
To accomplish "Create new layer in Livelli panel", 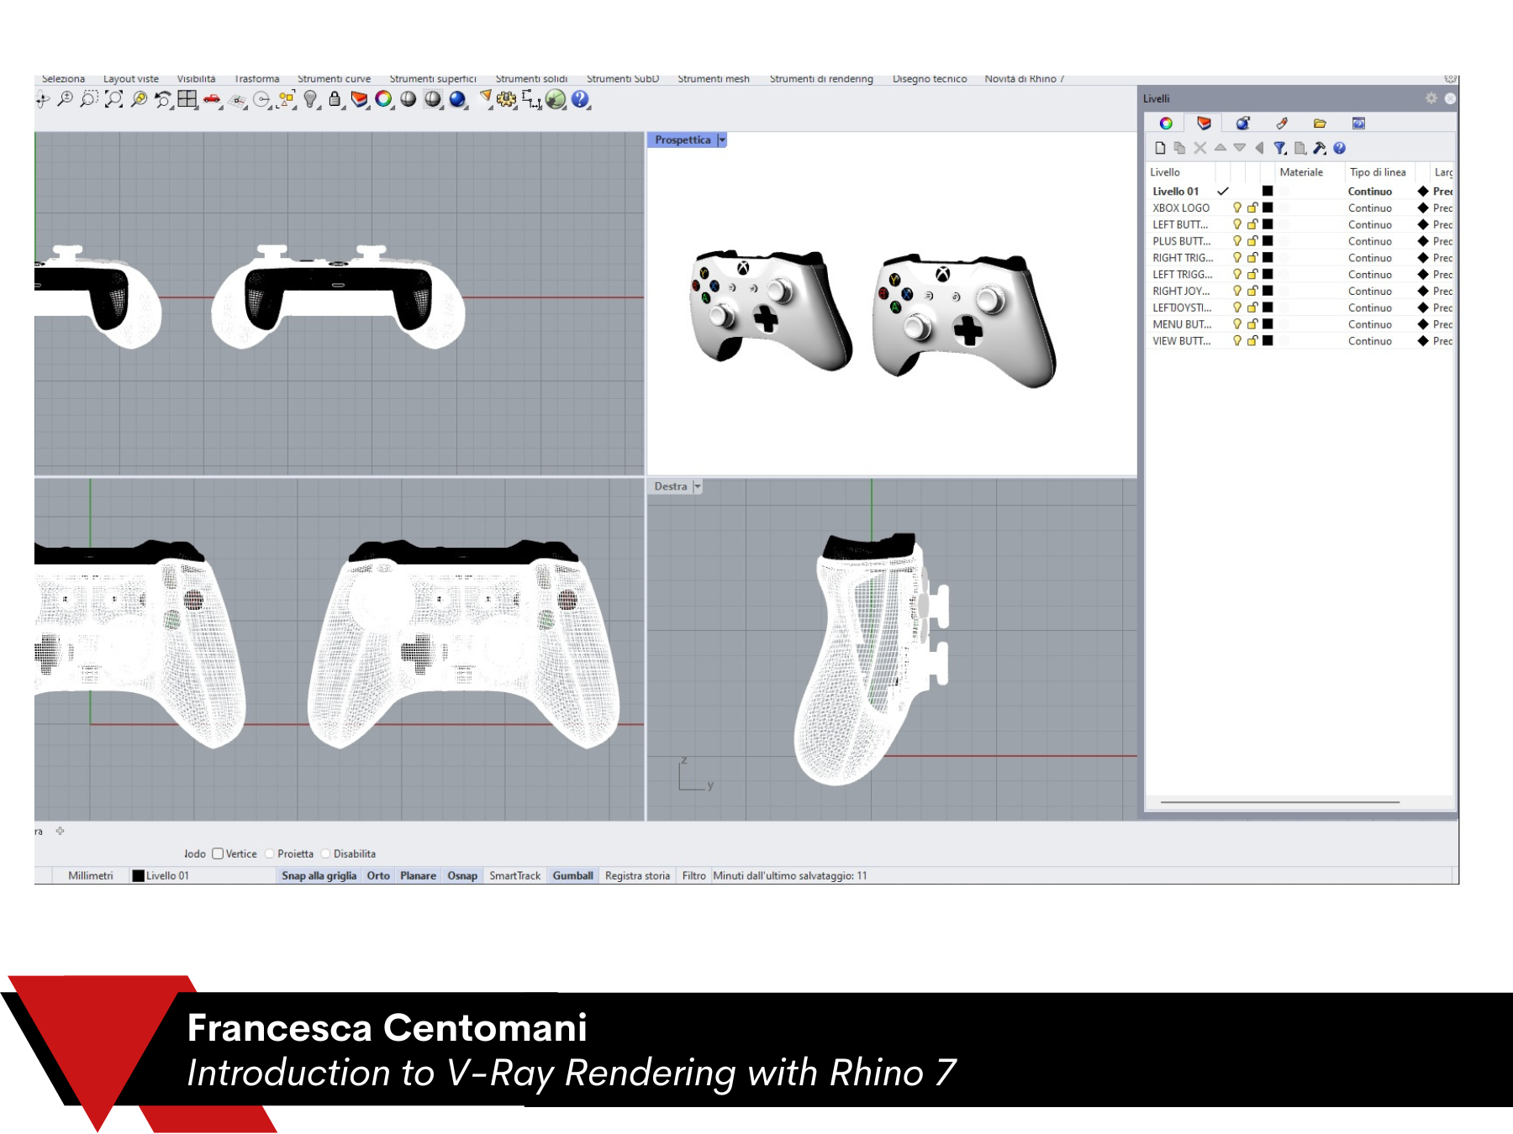I will (1160, 148).
